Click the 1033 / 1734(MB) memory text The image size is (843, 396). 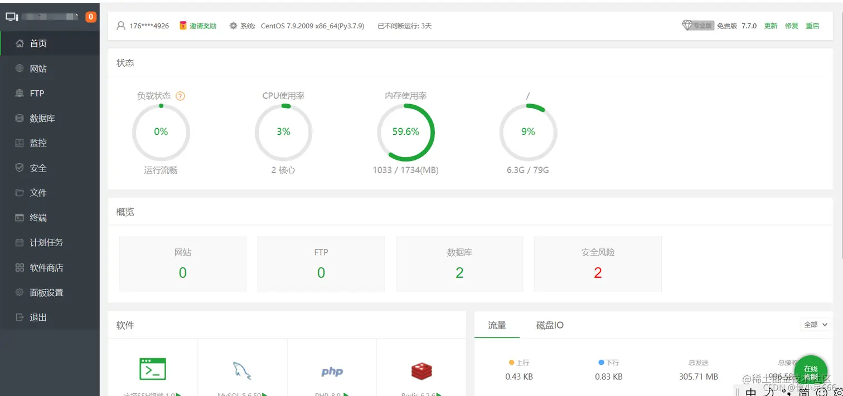point(405,170)
